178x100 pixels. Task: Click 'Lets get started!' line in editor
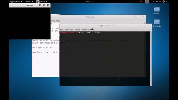pos(43,47)
